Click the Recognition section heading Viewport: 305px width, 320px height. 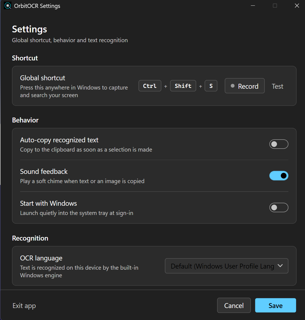30,238
